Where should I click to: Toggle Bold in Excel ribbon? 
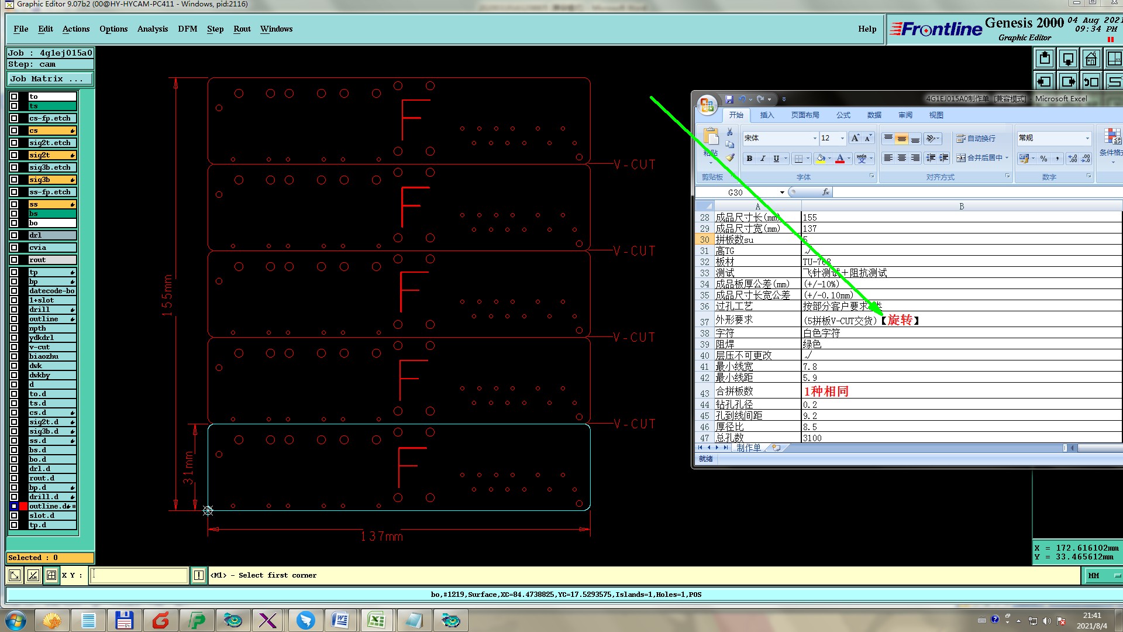tap(749, 159)
